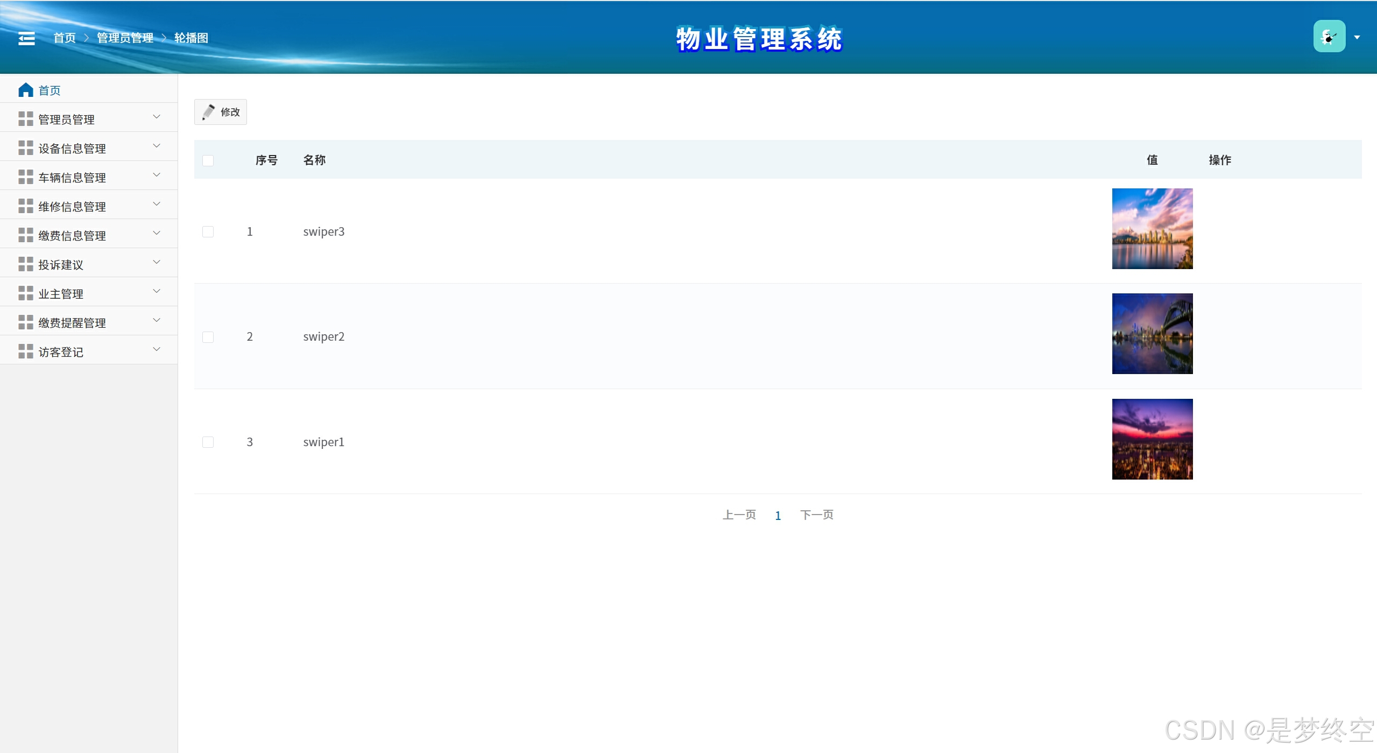This screenshot has width=1377, height=753.
Task: Click the grid icon beside 车辆信息管理
Action: (x=26, y=177)
